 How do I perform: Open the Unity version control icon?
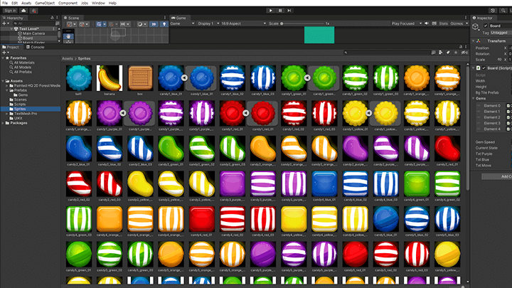coord(33,11)
